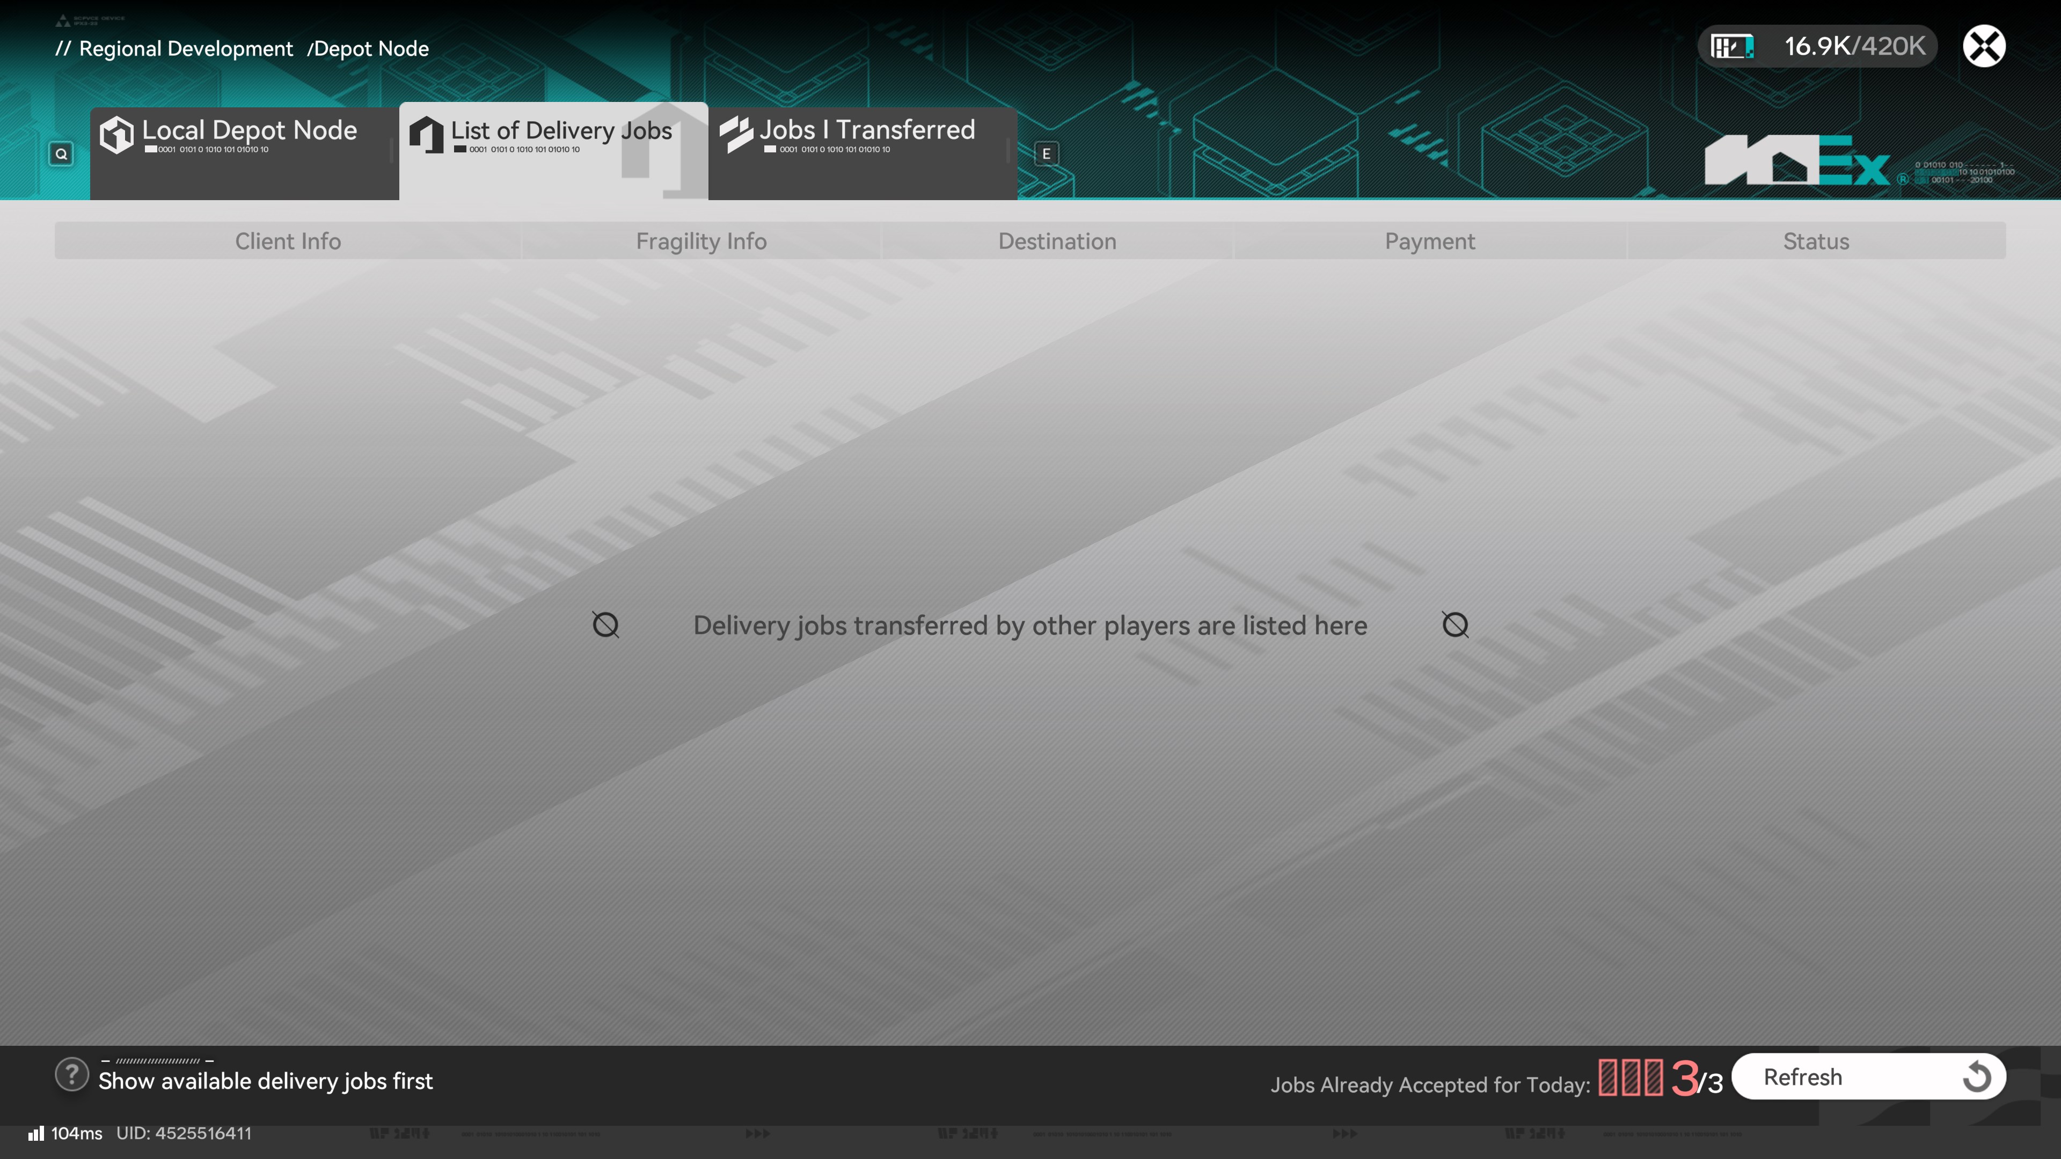Click the Client Info column header

(x=288, y=241)
